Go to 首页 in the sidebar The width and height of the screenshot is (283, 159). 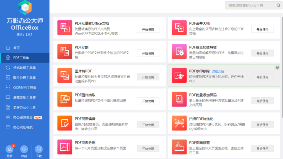25,48
